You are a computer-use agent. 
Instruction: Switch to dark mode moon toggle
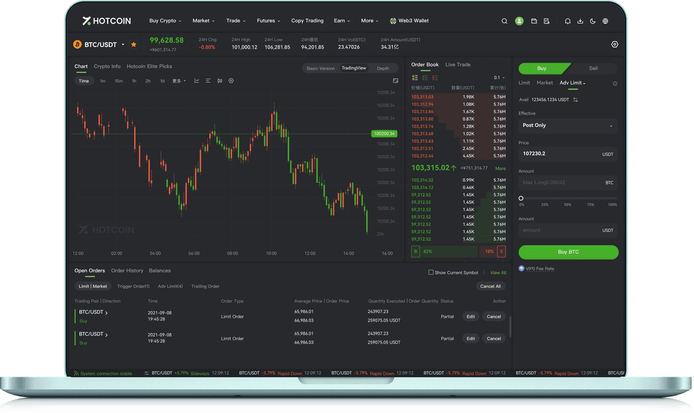click(x=593, y=21)
